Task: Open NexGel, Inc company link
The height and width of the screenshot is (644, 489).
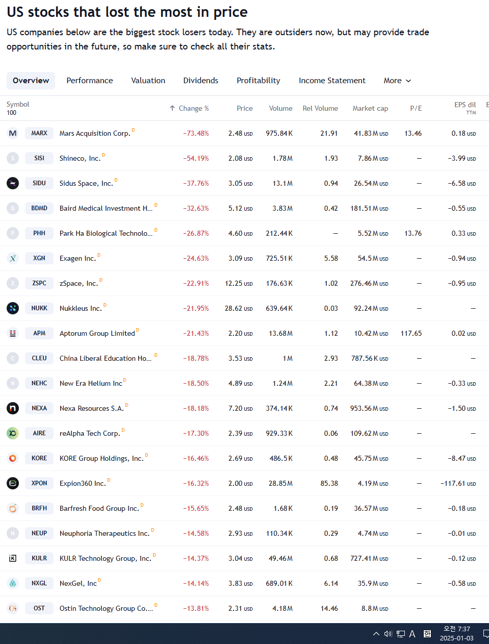Action: pyautogui.click(x=78, y=583)
